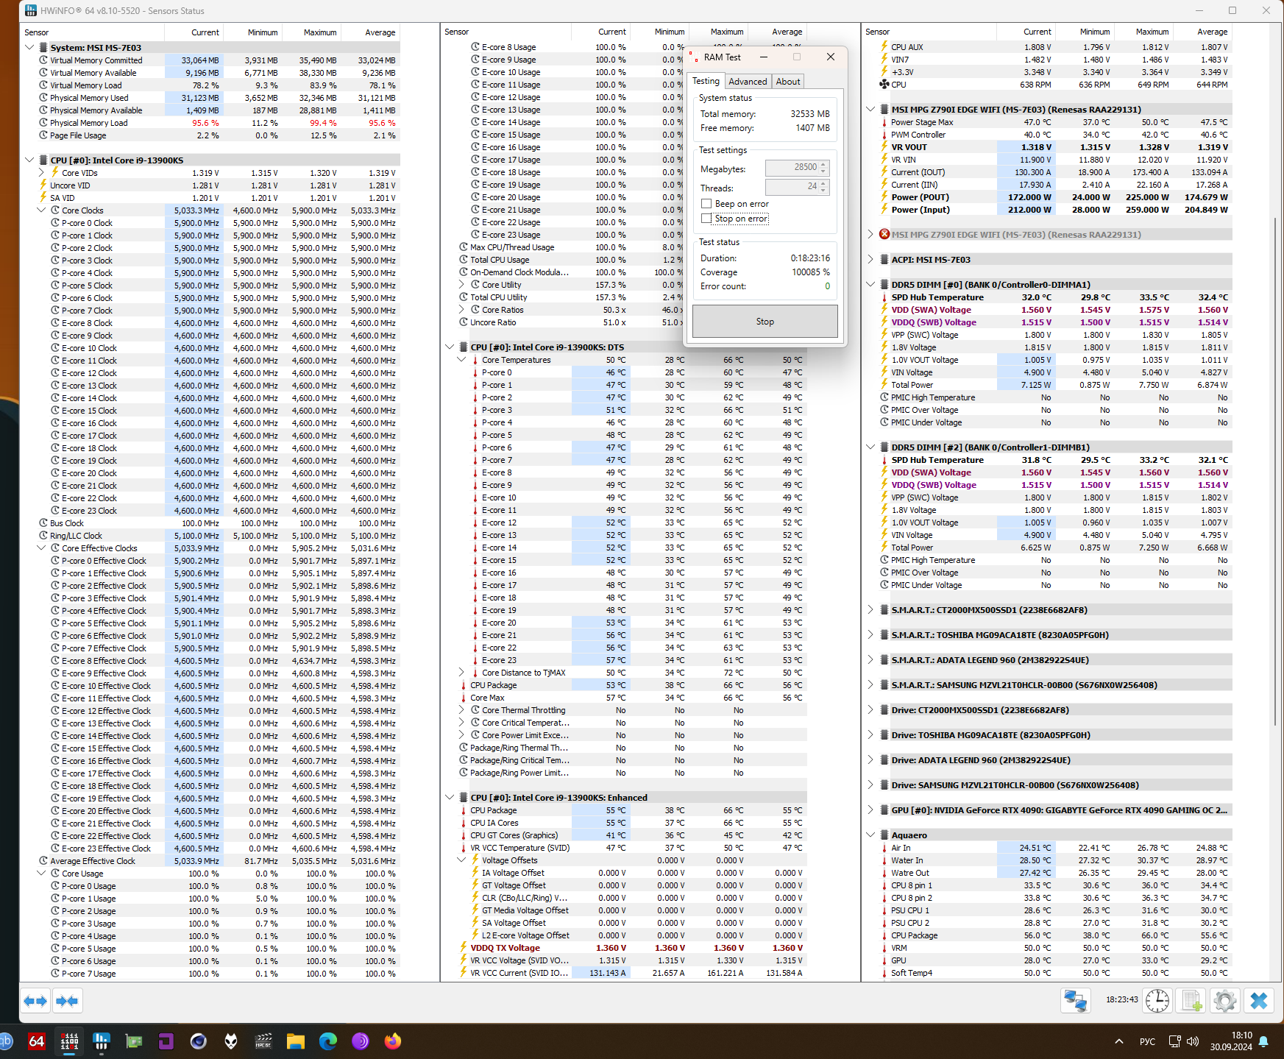Expand the Core Distance to TjMAX row
The height and width of the screenshot is (1059, 1284).
point(461,673)
